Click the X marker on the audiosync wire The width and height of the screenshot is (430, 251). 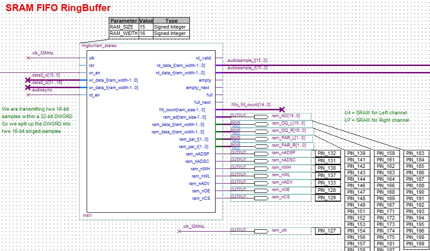pyautogui.click(x=28, y=95)
